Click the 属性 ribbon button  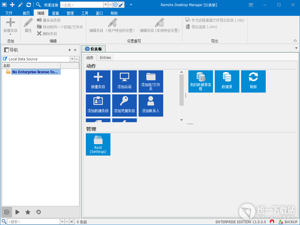point(28,25)
